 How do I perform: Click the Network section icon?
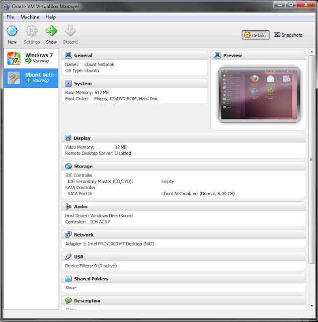(x=68, y=234)
